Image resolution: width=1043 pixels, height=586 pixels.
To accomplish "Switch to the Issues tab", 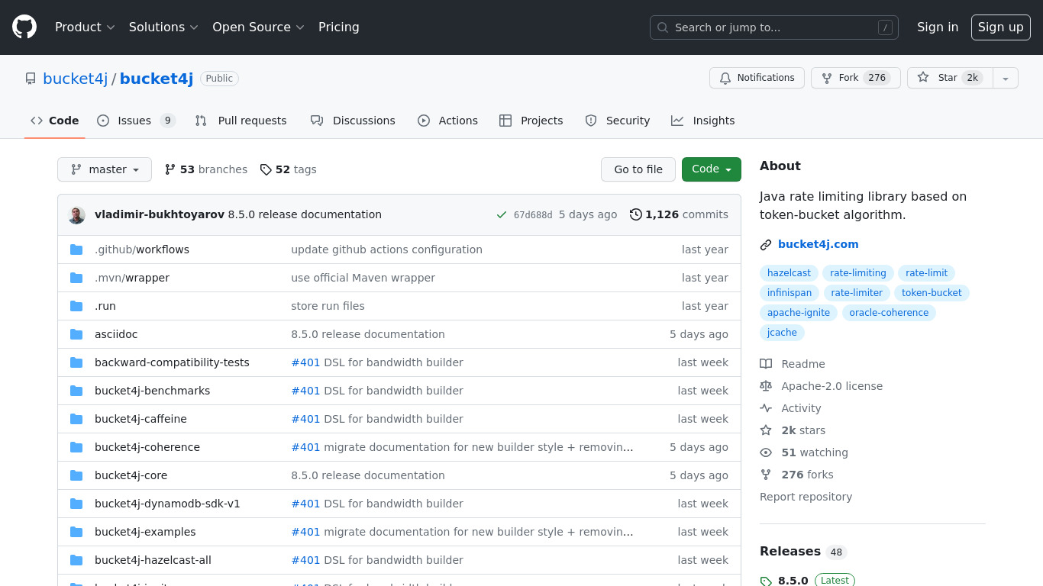I will click(x=137, y=121).
